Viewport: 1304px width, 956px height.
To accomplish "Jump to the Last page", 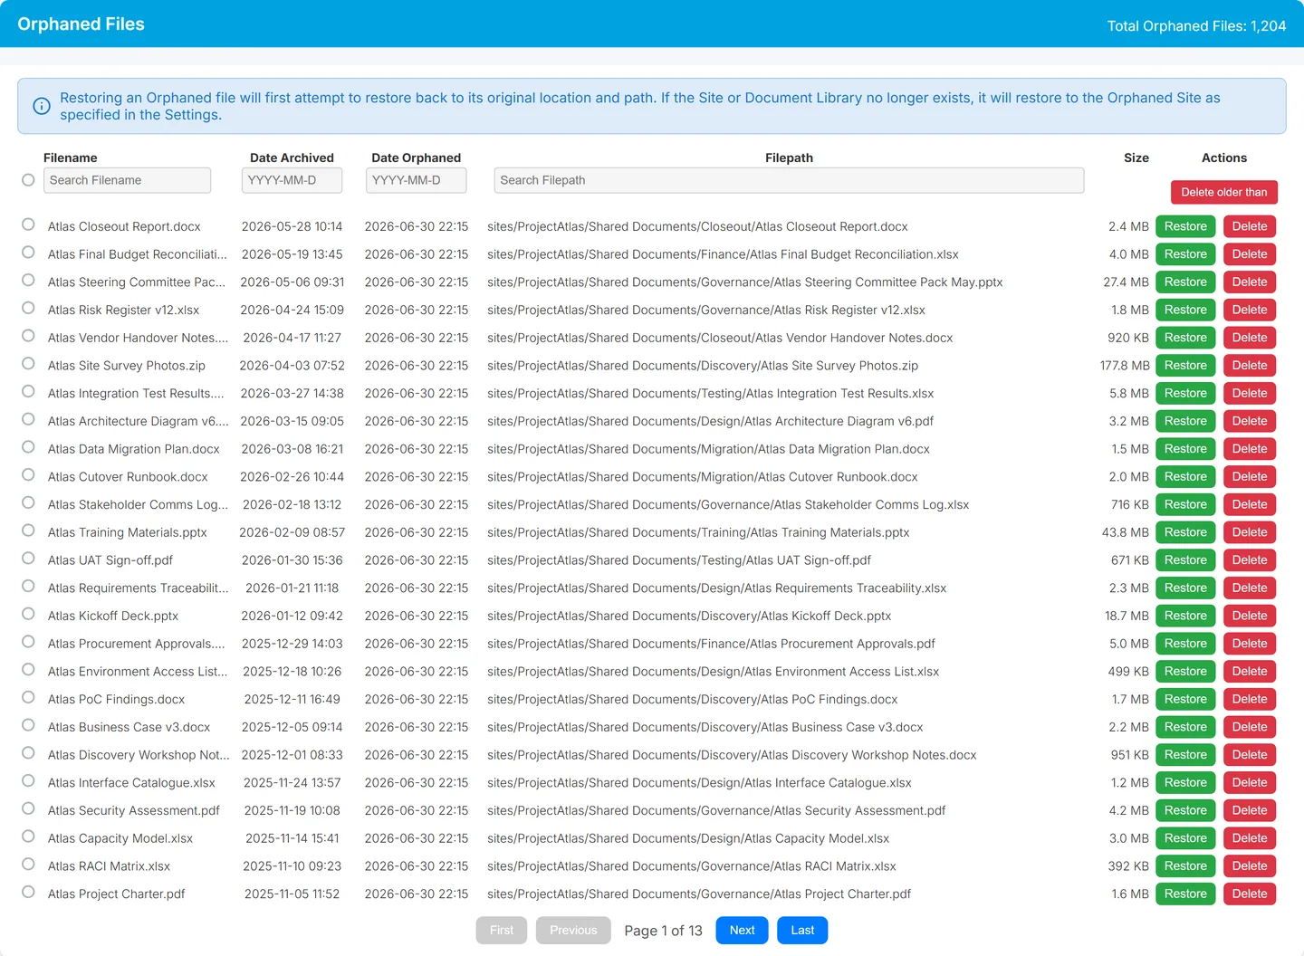I will point(802,930).
